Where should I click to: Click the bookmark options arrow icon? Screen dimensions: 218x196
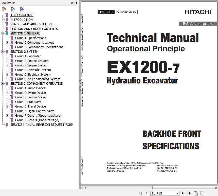[x=22, y=9]
